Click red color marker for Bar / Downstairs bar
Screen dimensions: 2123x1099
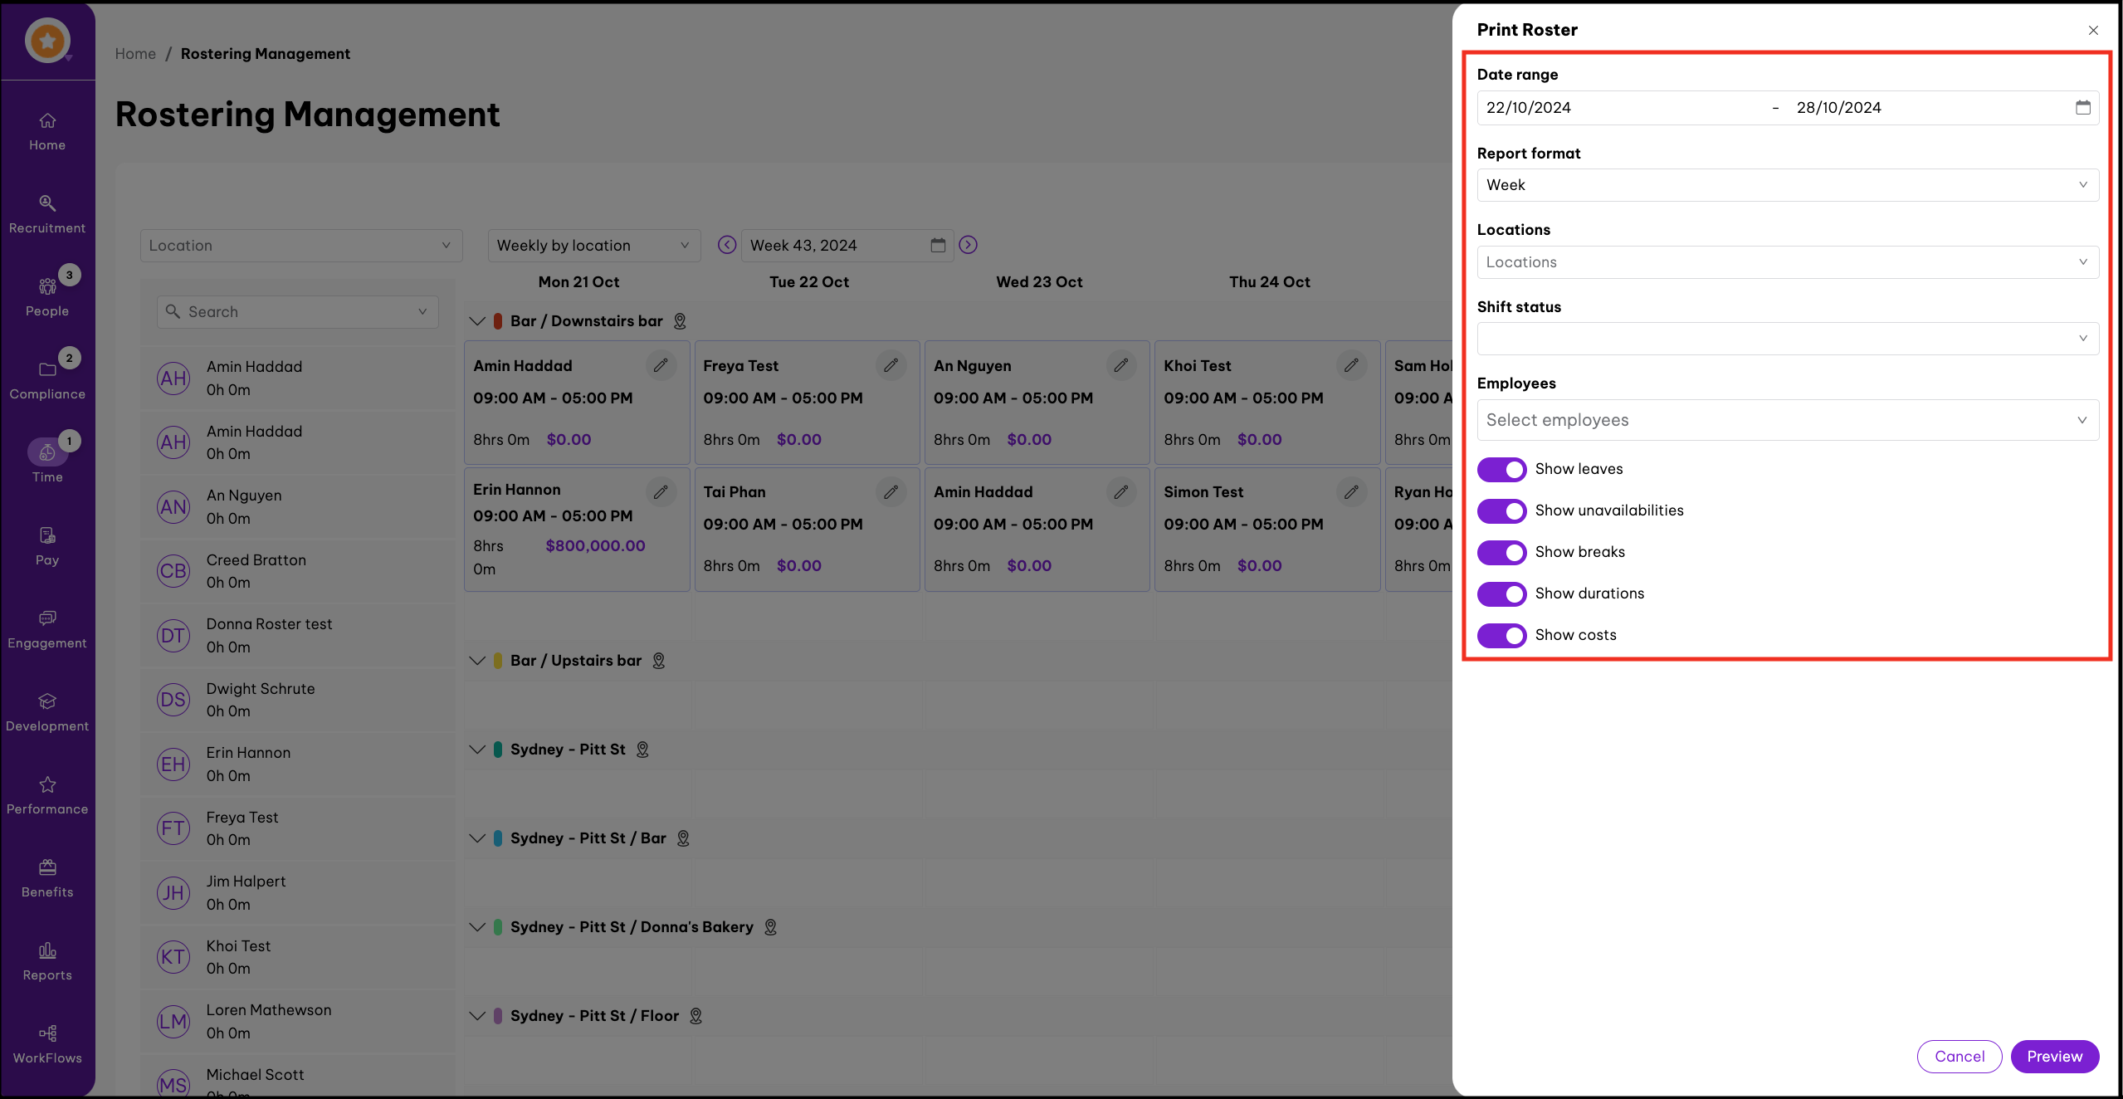[x=498, y=321]
